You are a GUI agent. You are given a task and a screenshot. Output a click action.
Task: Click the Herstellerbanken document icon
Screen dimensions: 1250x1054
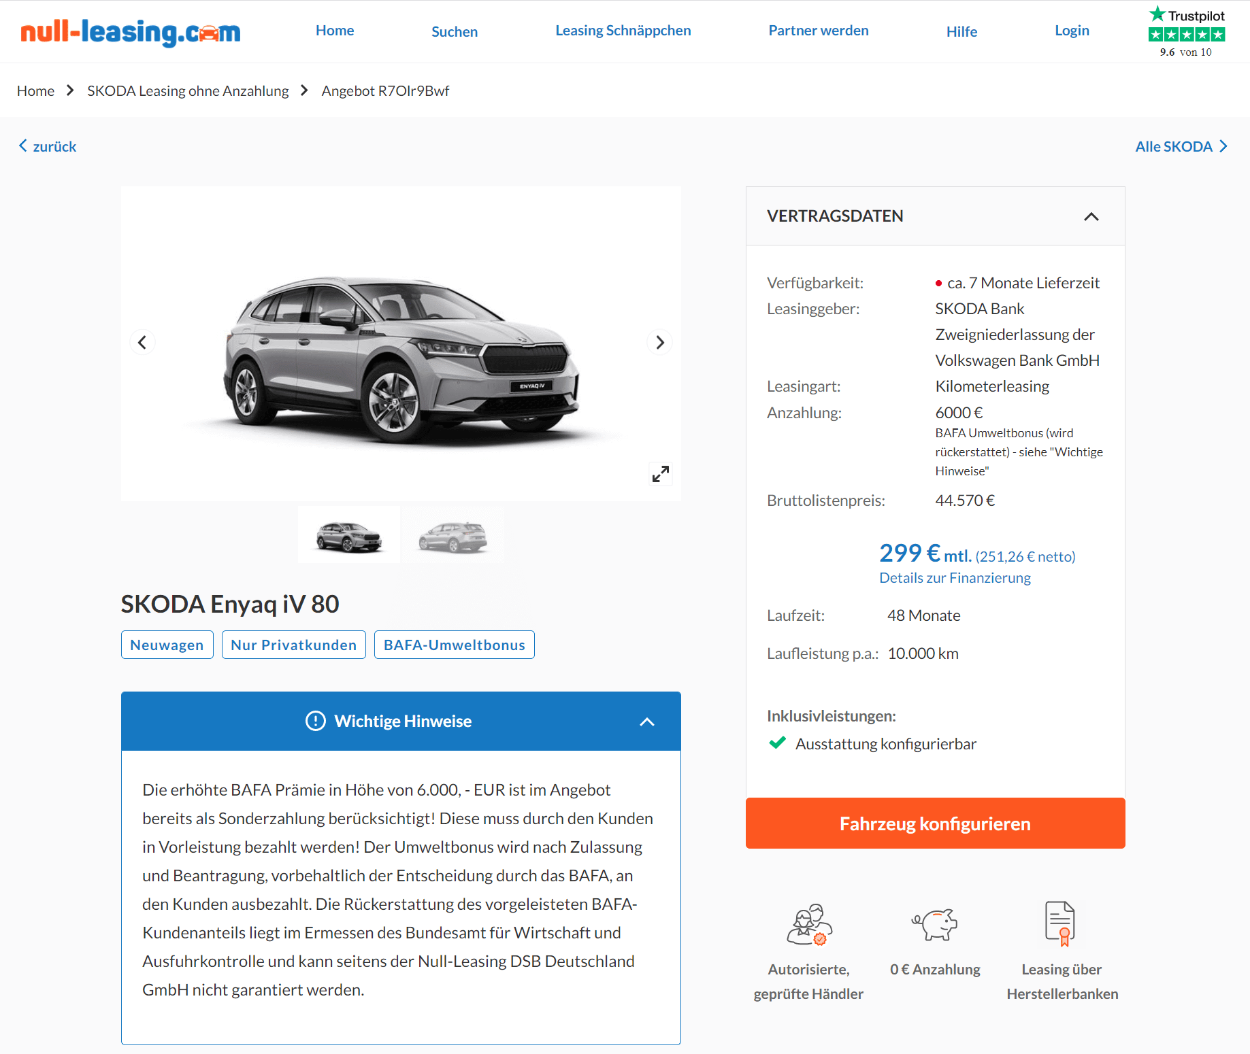coord(1059,923)
